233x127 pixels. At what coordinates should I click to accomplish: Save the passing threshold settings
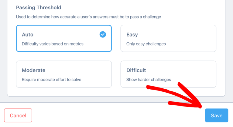[x=217, y=115]
